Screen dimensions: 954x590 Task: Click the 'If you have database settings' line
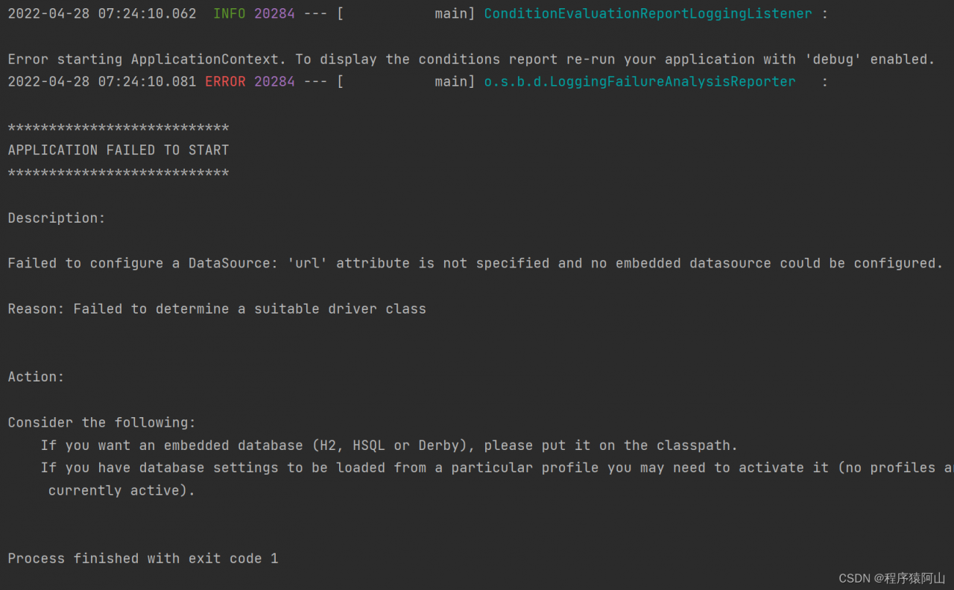tap(497, 468)
